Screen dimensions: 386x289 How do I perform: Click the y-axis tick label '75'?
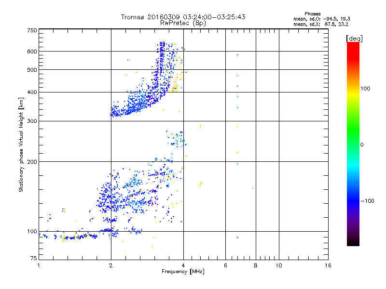(x=34, y=258)
